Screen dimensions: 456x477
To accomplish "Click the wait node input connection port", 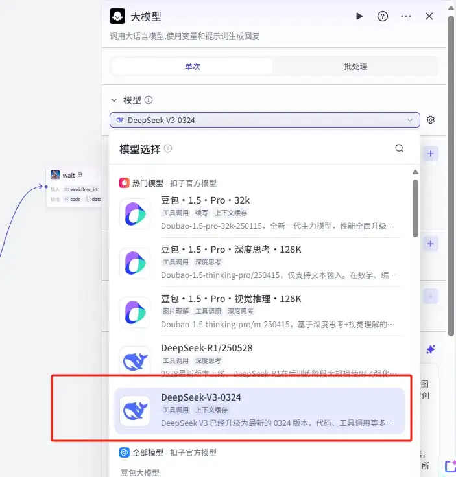I will click(46, 187).
